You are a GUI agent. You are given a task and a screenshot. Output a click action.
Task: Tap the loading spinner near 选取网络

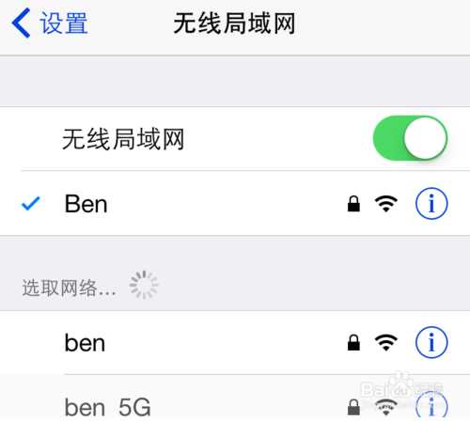tap(144, 285)
